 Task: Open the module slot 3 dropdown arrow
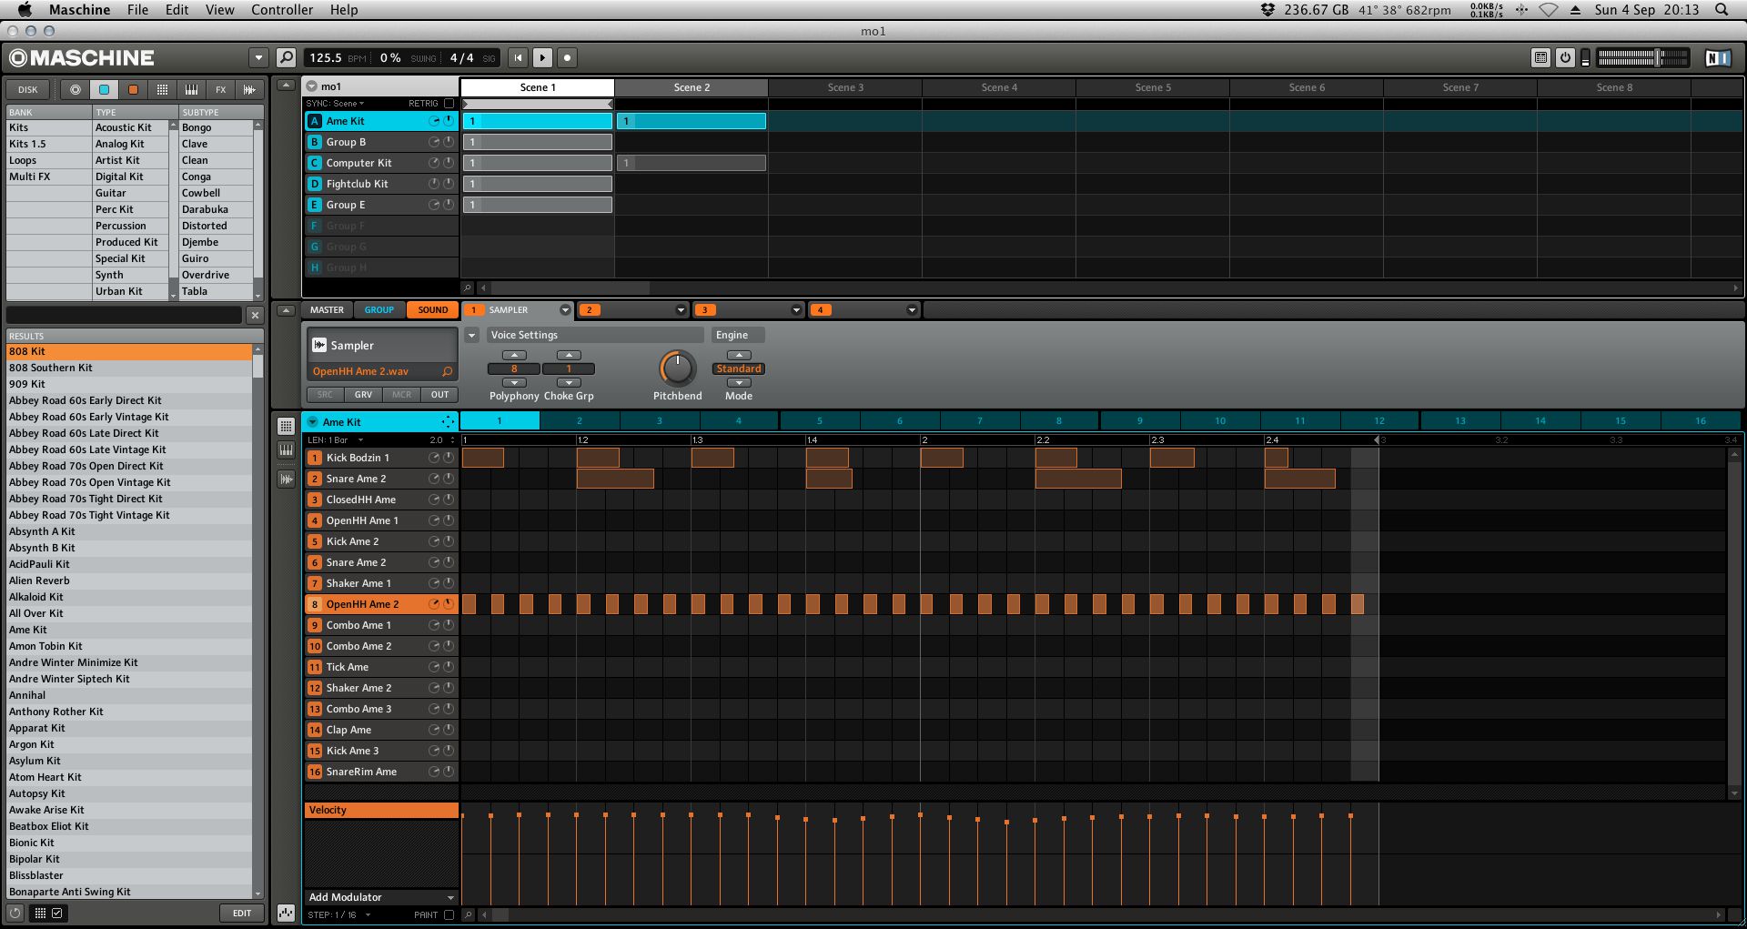click(795, 310)
